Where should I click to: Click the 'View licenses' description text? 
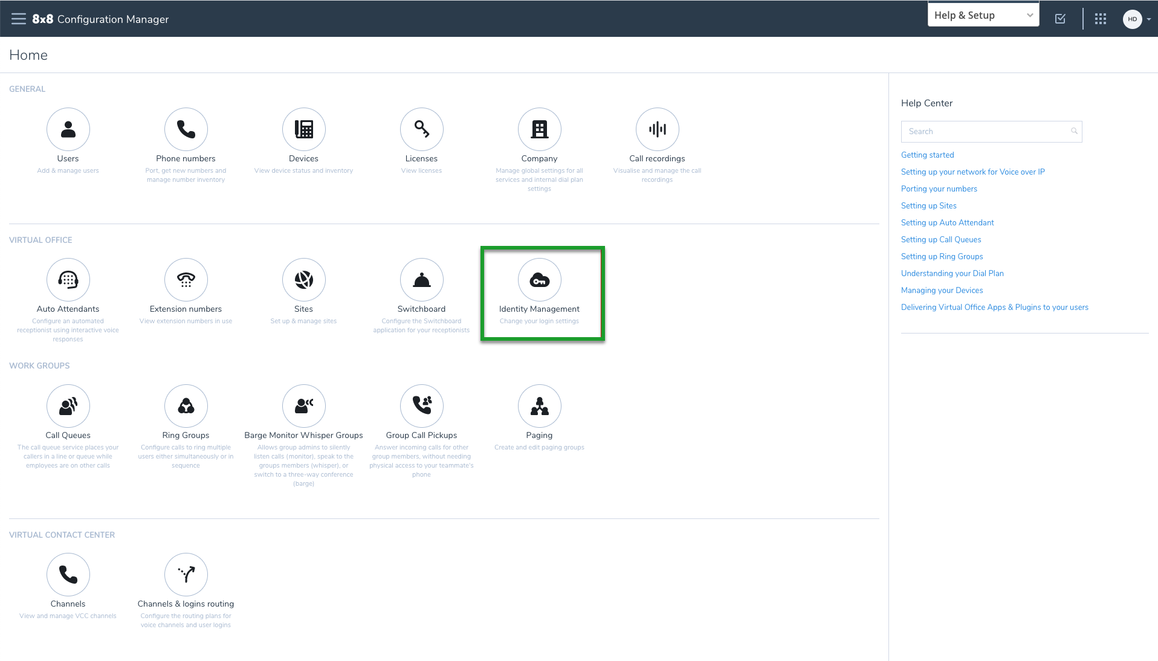pyautogui.click(x=421, y=171)
